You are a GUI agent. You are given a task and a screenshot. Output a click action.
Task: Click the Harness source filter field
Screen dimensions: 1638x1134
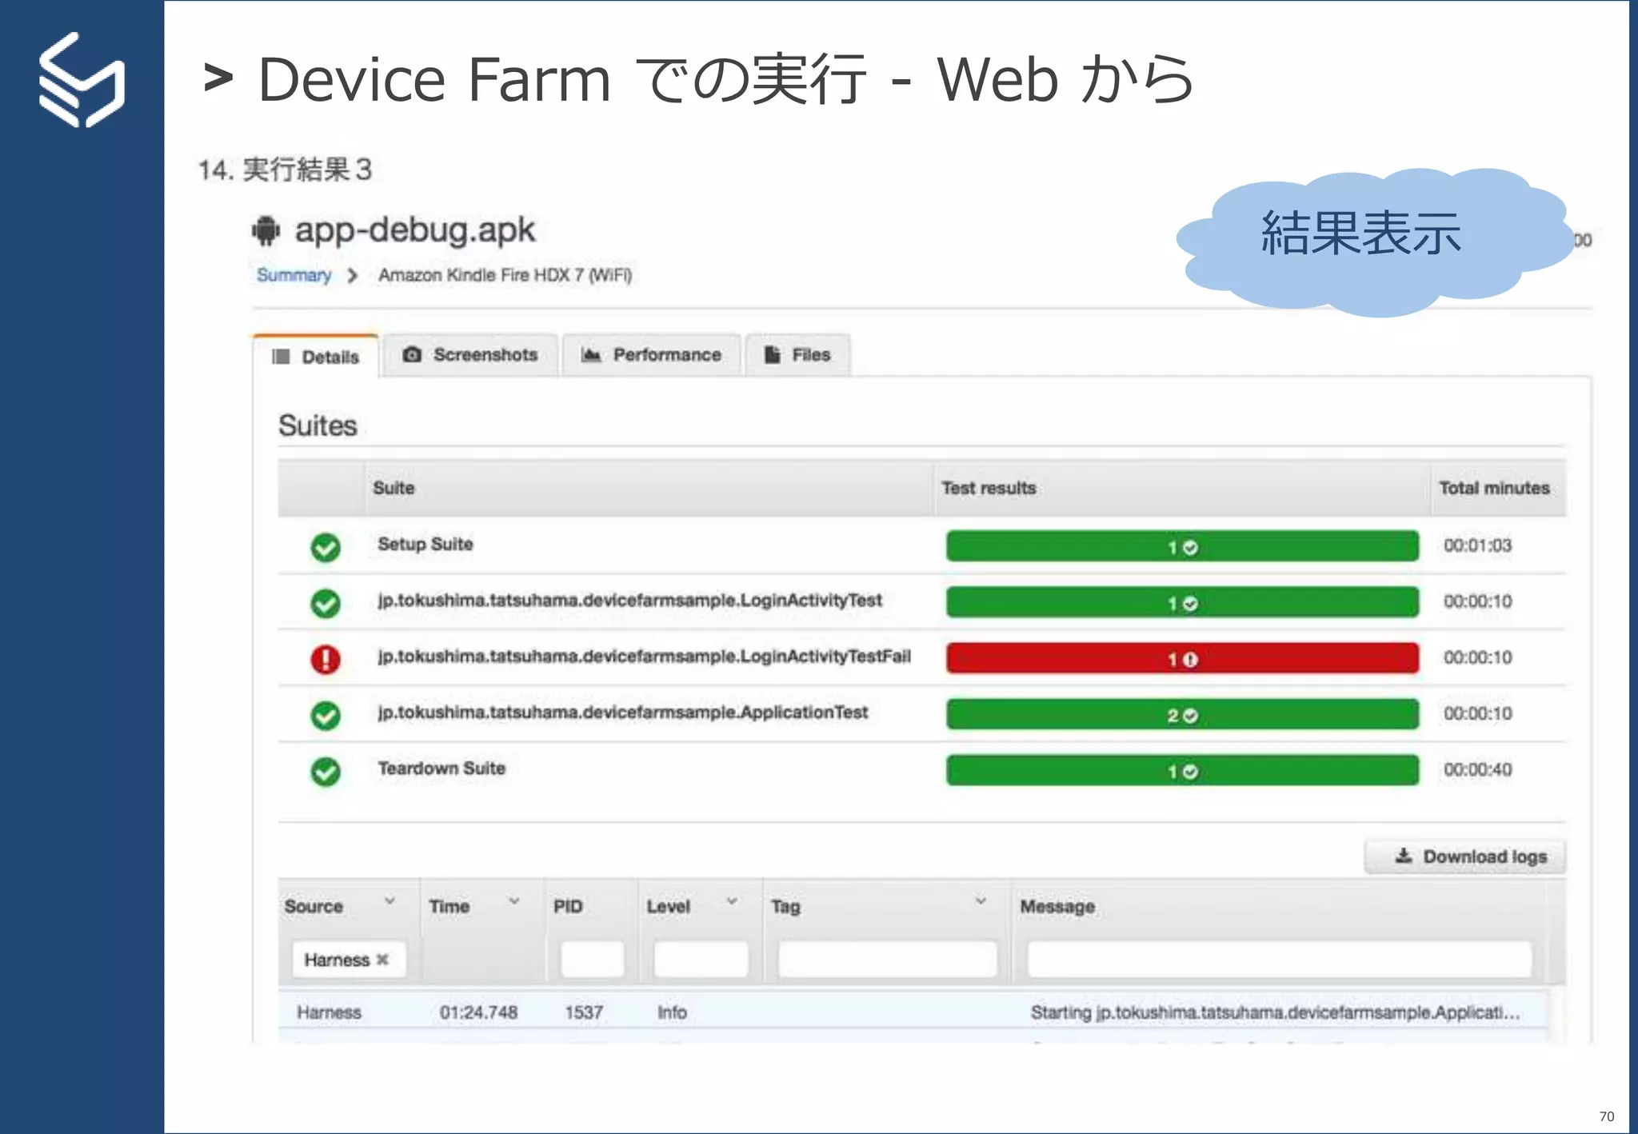pyautogui.click(x=349, y=959)
